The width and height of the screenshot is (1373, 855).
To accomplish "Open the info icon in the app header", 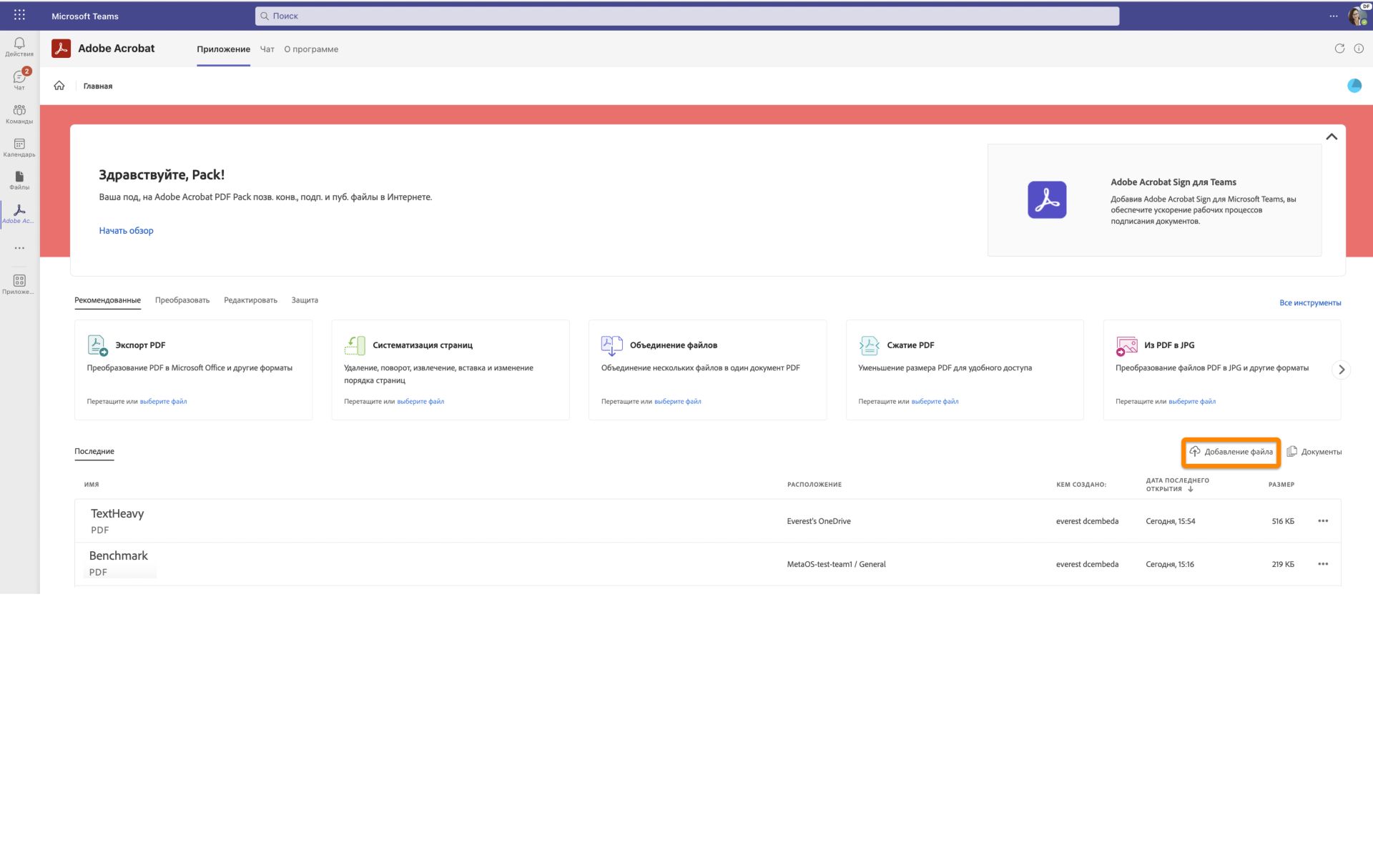I will pos(1359,49).
